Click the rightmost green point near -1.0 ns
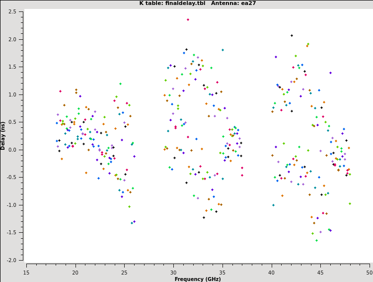The image size is (373, 282). pos(350,203)
